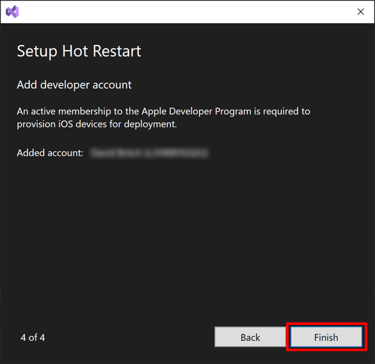Go back with the Back button
This screenshot has width=375, height=364.
250,337
